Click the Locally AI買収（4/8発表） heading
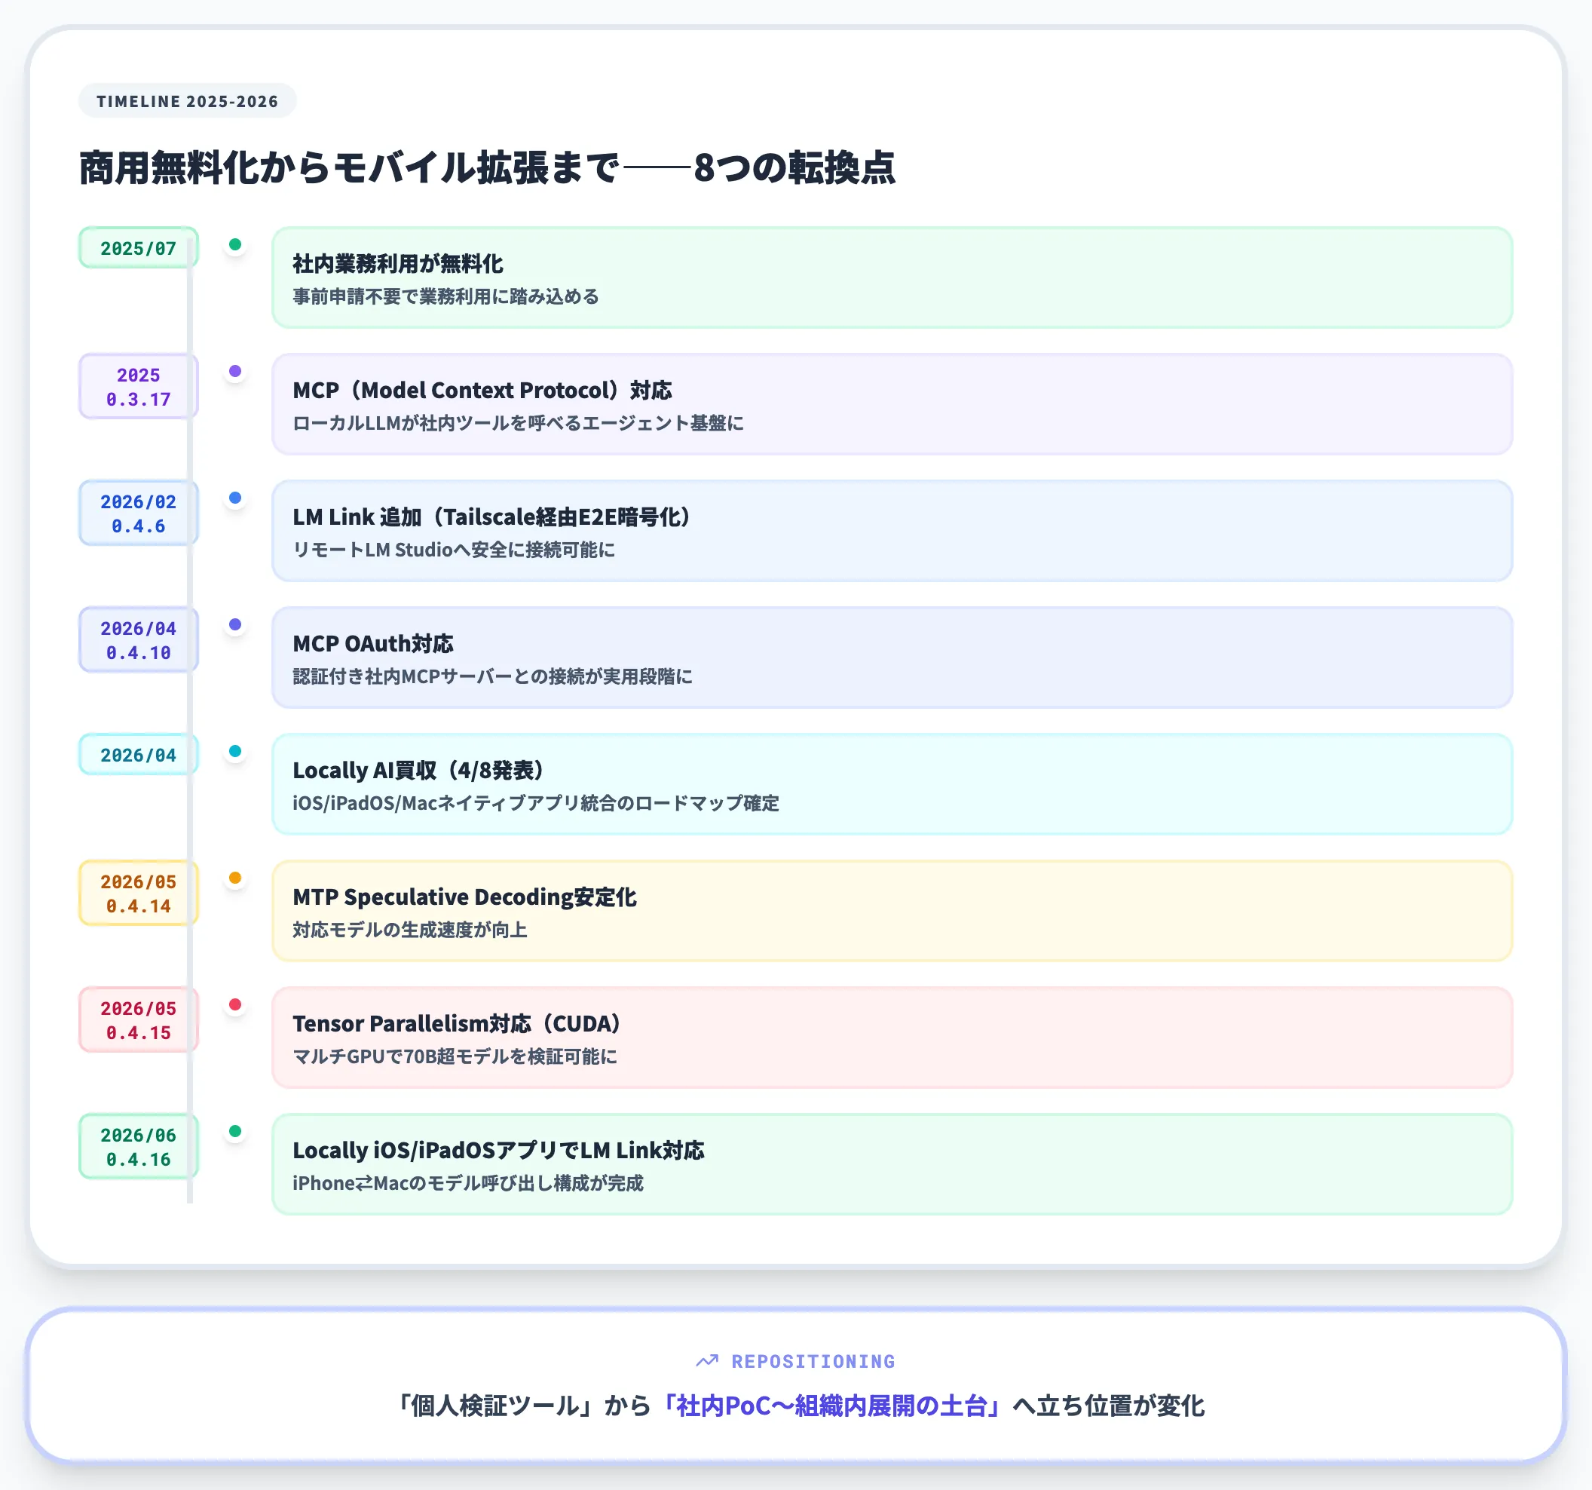 click(x=420, y=770)
